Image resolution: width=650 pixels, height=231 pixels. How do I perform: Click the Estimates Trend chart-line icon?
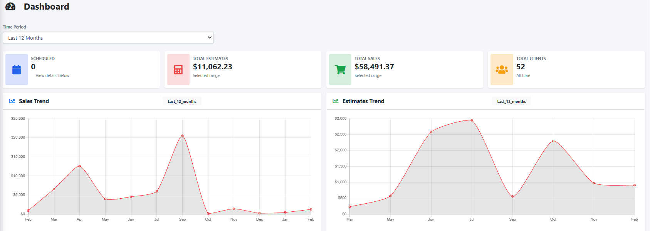(336, 101)
